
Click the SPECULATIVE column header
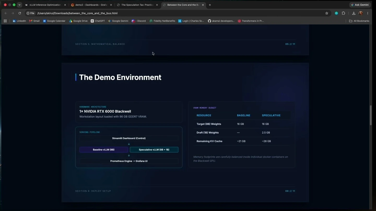[271, 115]
